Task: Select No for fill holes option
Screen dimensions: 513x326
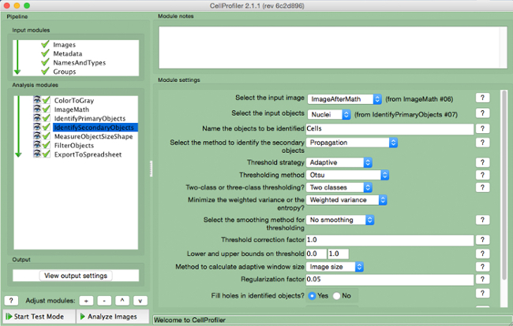Action: tap(338, 295)
